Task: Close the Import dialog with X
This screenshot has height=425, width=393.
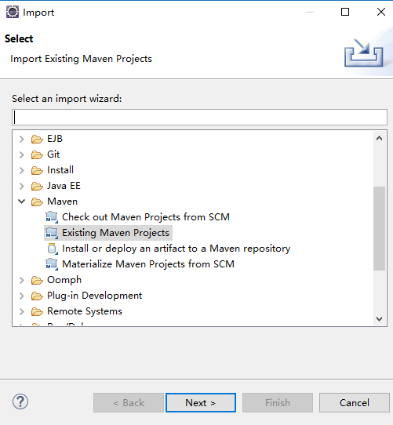Action: (x=381, y=12)
